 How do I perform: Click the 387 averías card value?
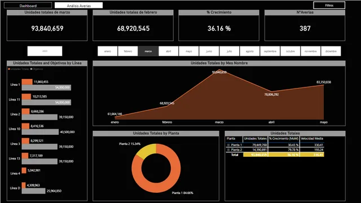click(305, 28)
